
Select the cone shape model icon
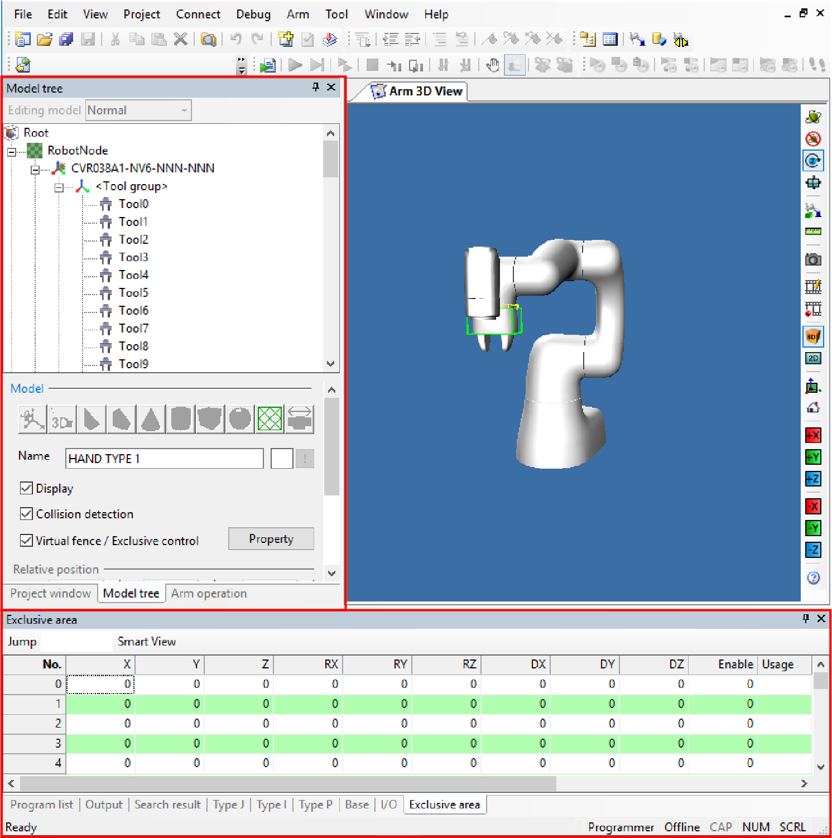click(151, 419)
